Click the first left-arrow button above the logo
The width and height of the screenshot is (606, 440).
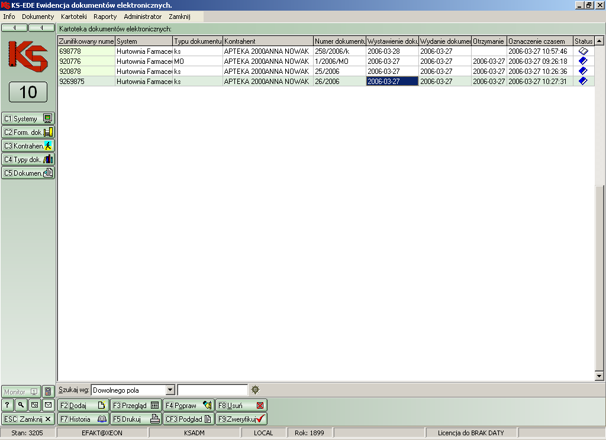(14, 28)
